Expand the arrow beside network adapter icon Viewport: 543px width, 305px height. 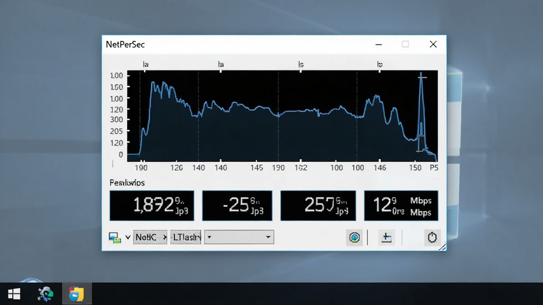coord(128,237)
